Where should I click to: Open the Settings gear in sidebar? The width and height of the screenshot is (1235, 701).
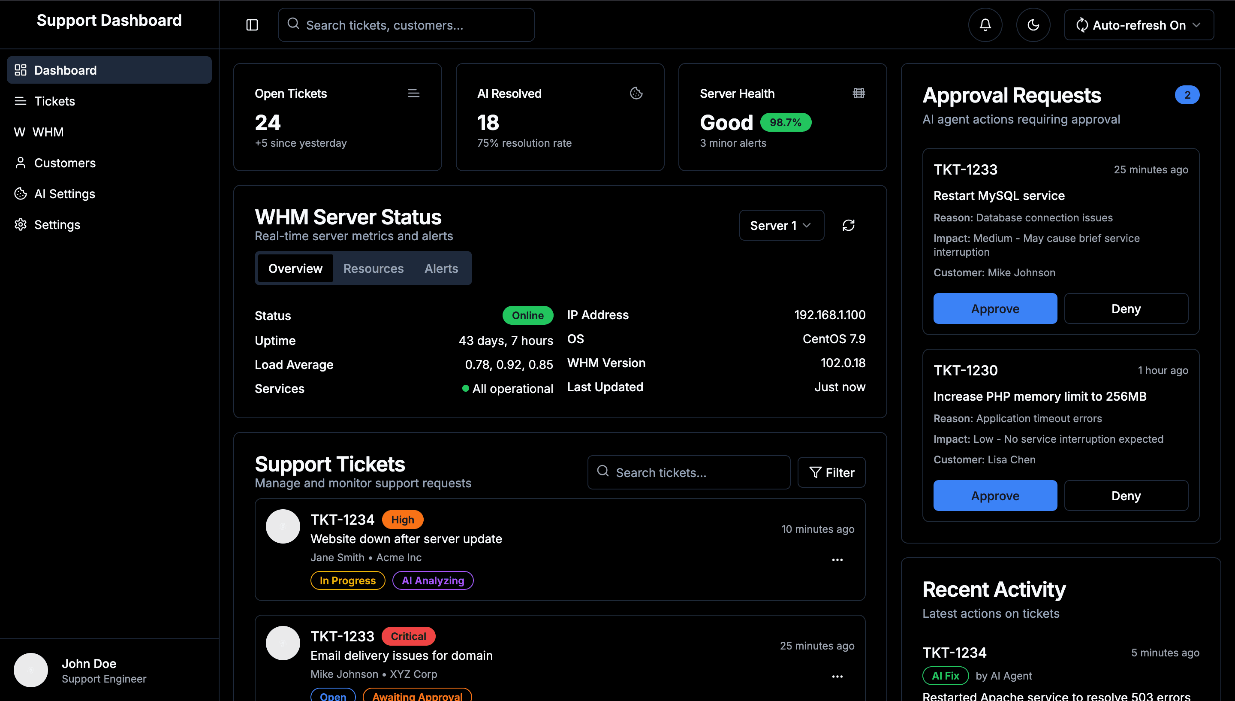pyautogui.click(x=57, y=225)
